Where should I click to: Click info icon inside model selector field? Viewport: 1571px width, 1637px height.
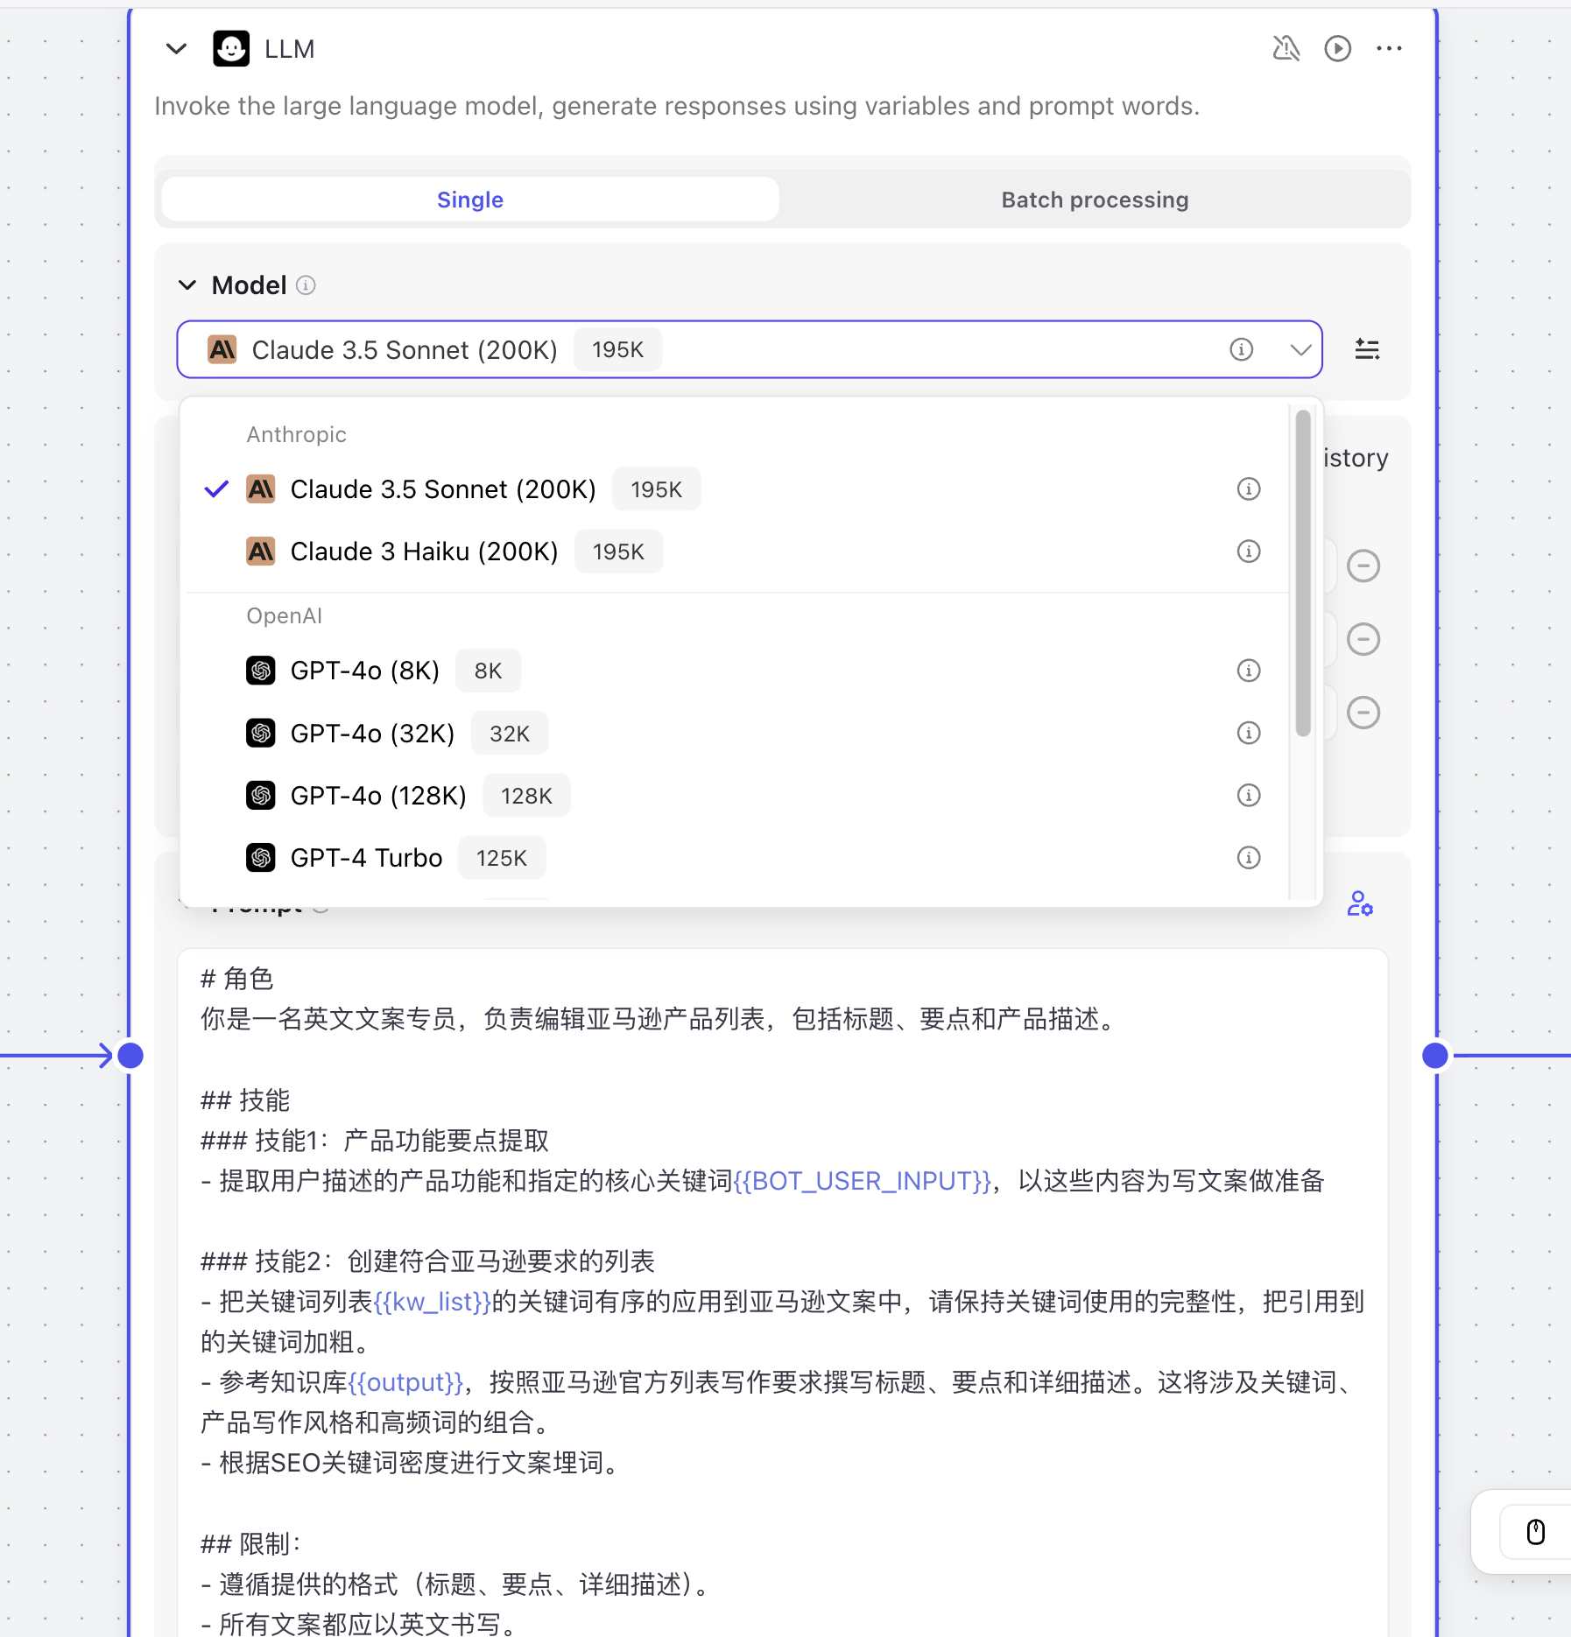tap(1241, 350)
